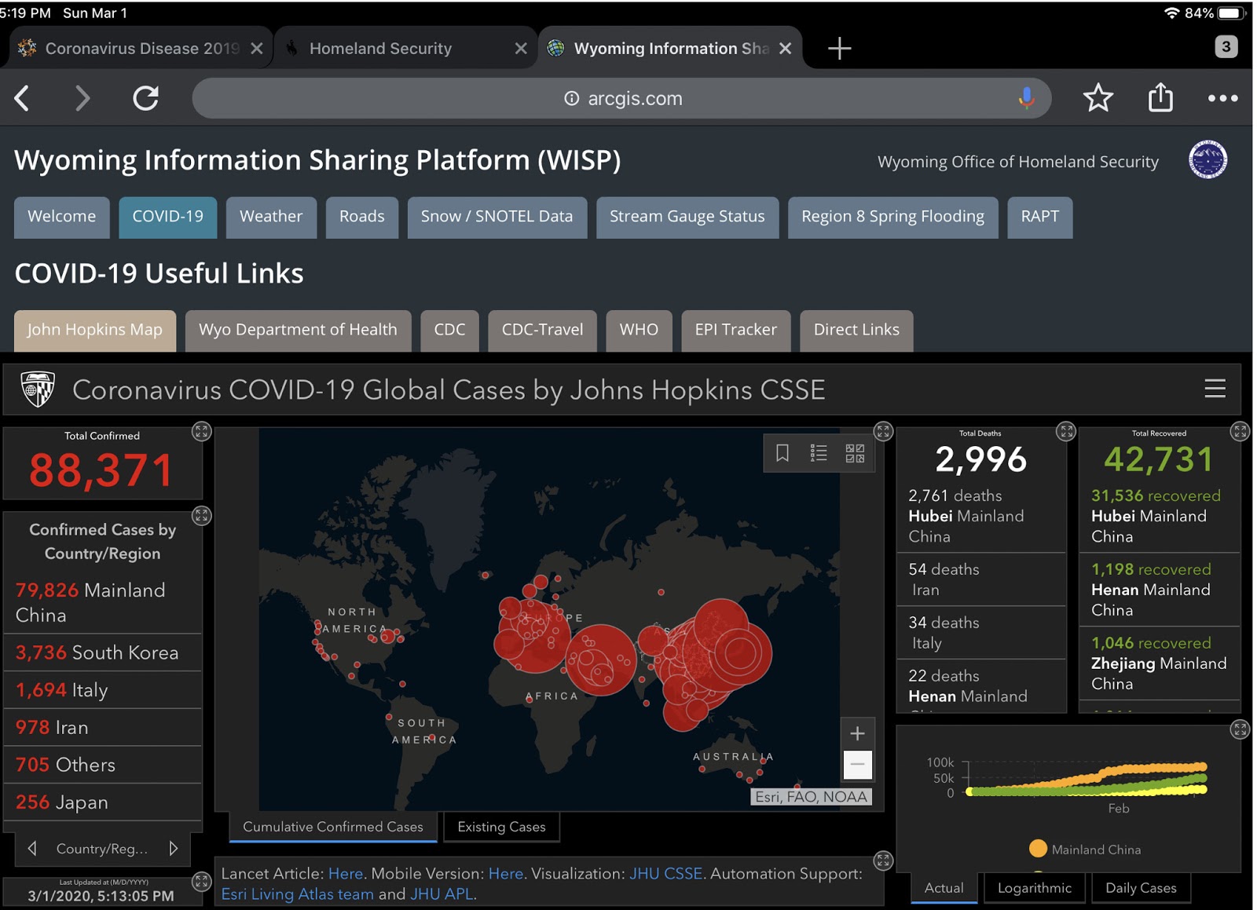The height and width of the screenshot is (910, 1257).
Task: Expand the Last Updated panel
Action: 202,882
